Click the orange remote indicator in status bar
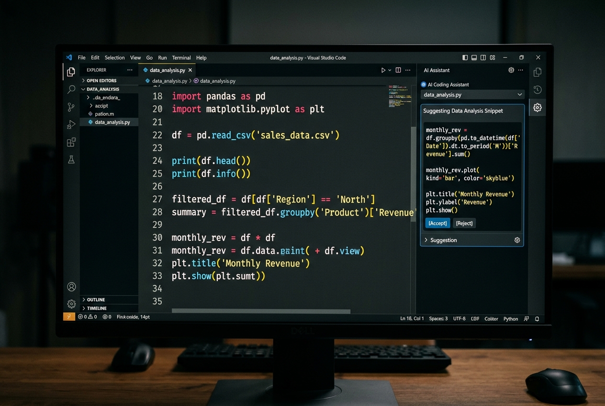The width and height of the screenshot is (605, 406). click(x=69, y=316)
